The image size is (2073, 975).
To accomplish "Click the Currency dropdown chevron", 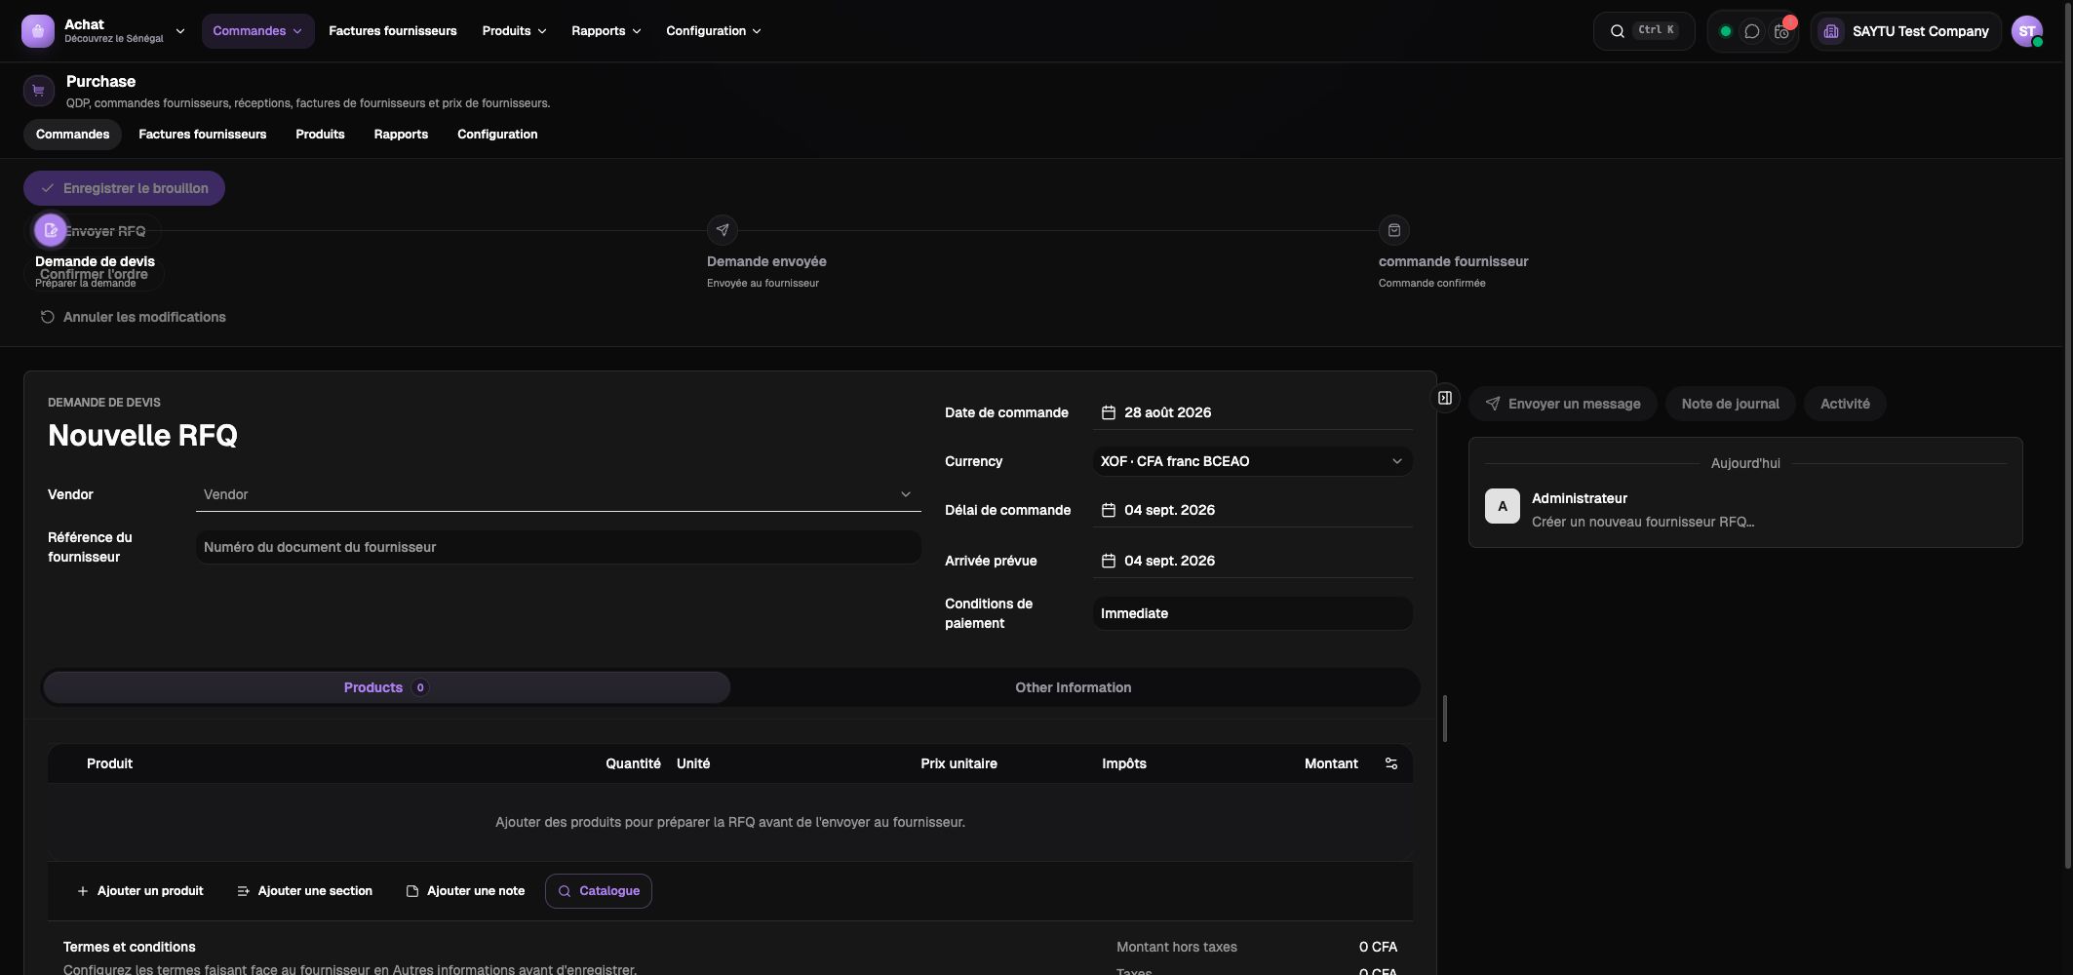I will click(x=1397, y=461).
